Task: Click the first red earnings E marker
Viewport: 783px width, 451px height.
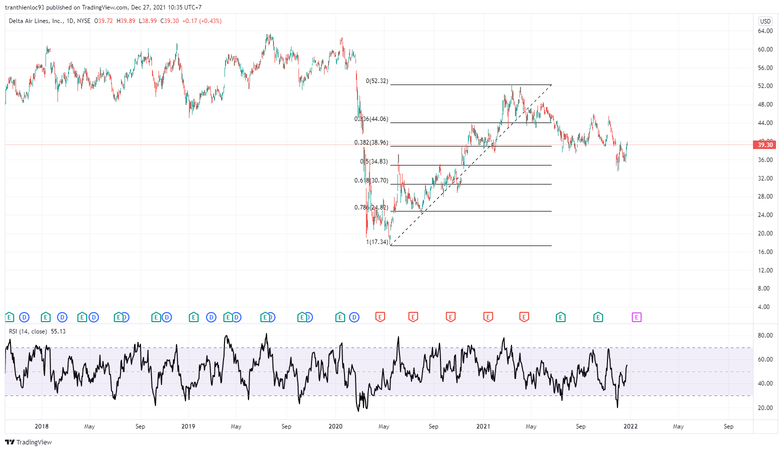Action: pos(380,317)
